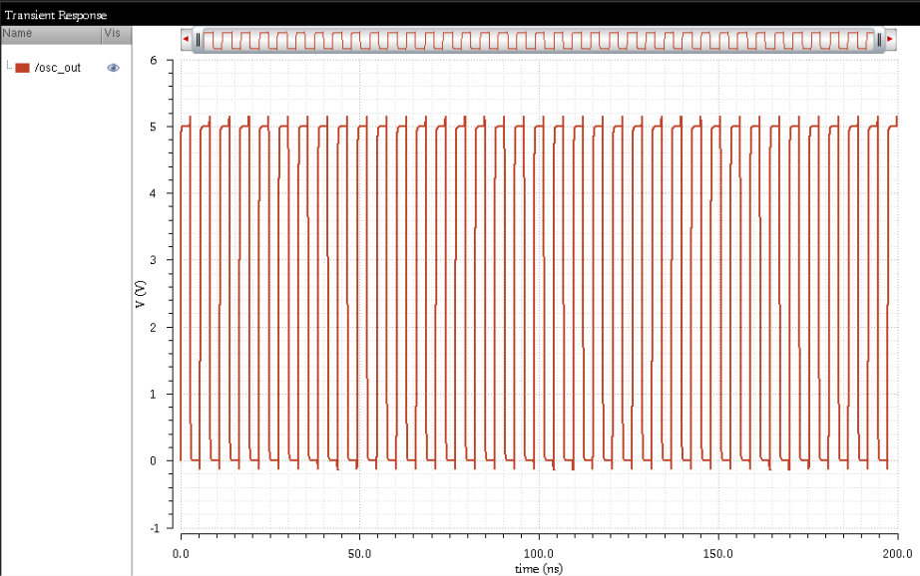Click the 100.0 tick label on the time axis
Screen dimensions: 920x576
(x=540, y=554)
